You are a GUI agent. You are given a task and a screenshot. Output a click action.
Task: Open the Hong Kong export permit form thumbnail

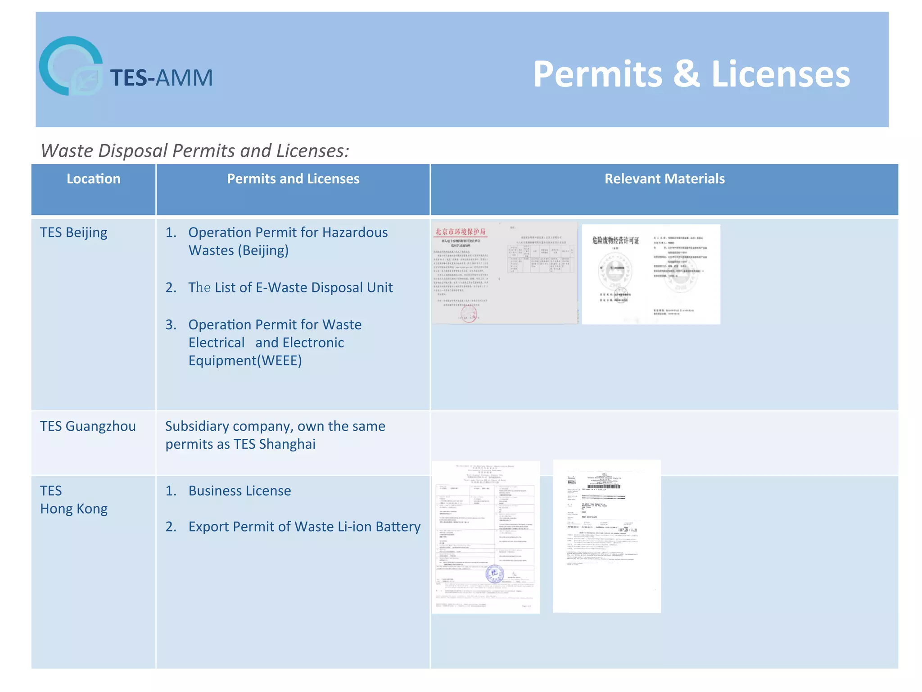coord(486,537)
